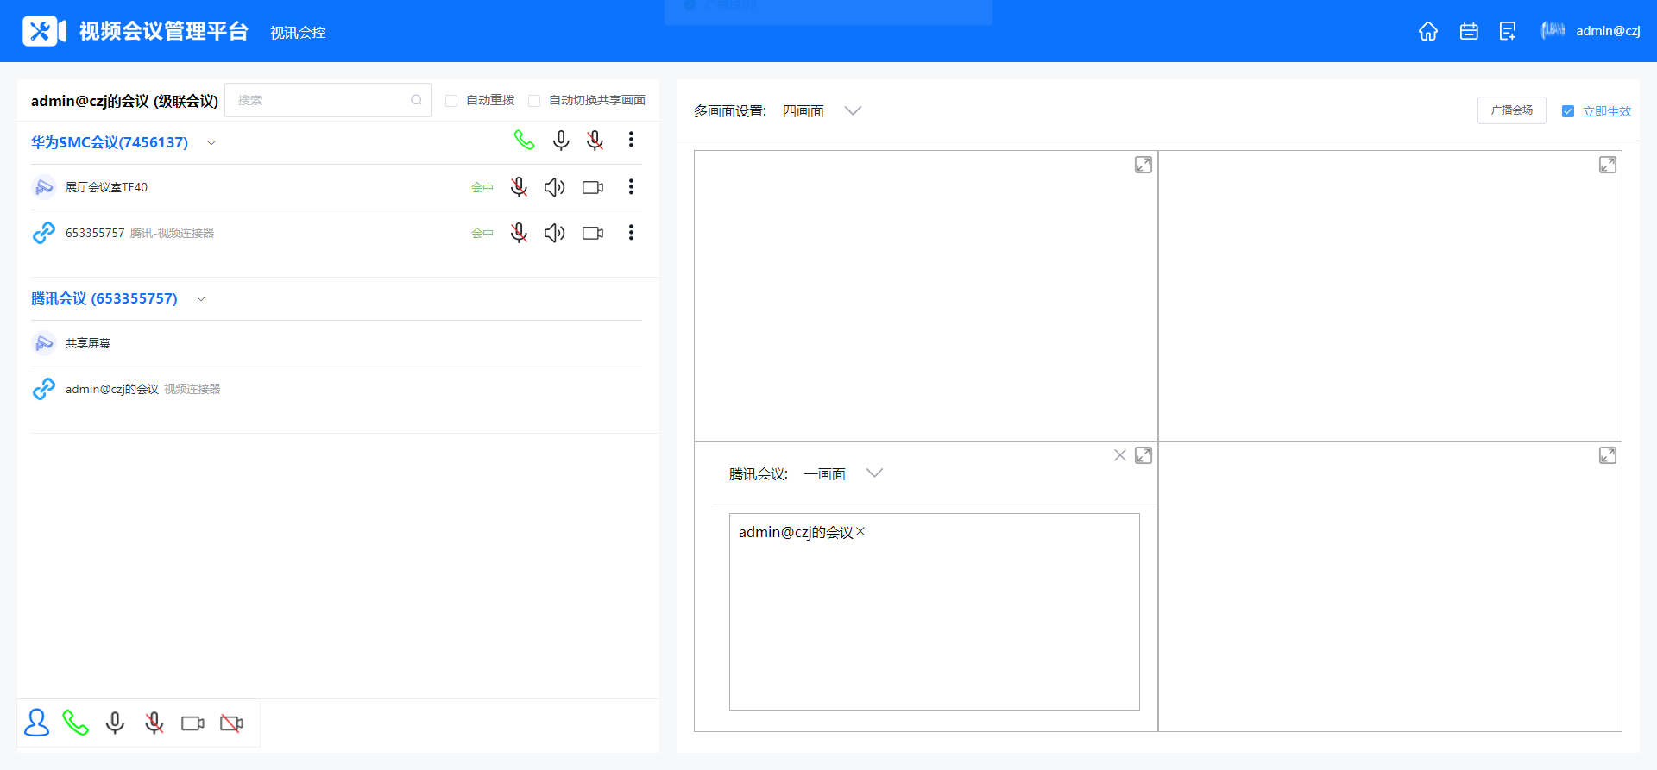Unmute all microphones in 华为SMC会议 row

(x=561, y=140)
